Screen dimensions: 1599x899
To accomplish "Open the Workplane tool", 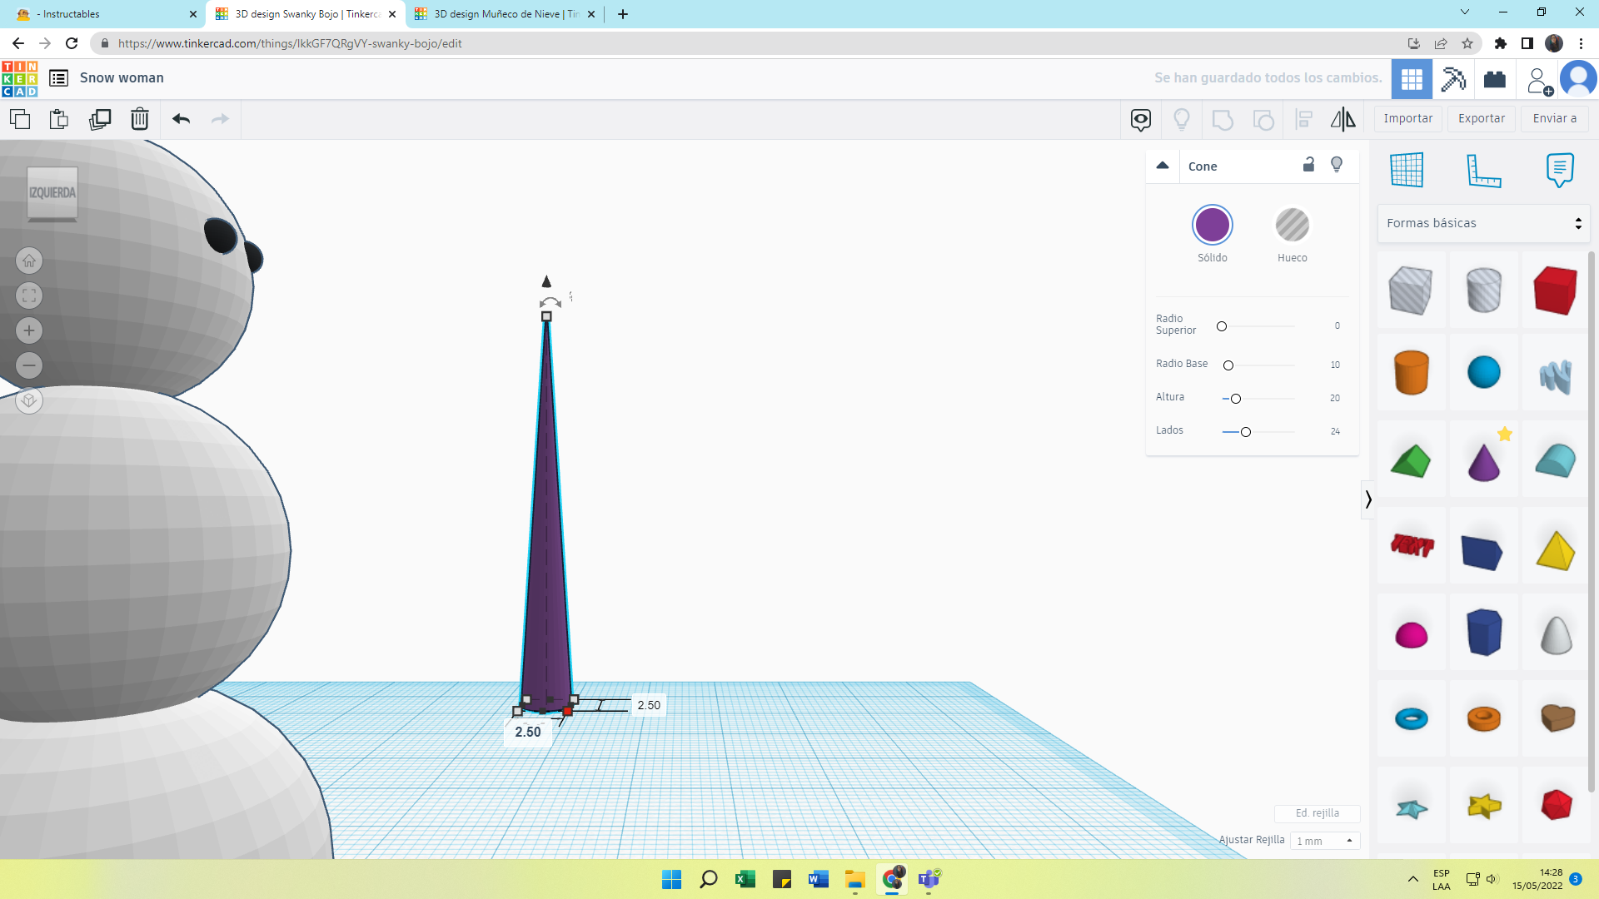I will coord(1407,170).
